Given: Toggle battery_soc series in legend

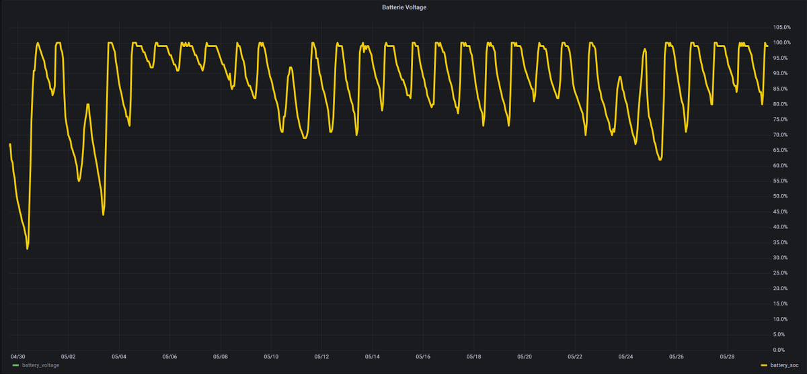Looking at the screenshot, I should 785,365.
